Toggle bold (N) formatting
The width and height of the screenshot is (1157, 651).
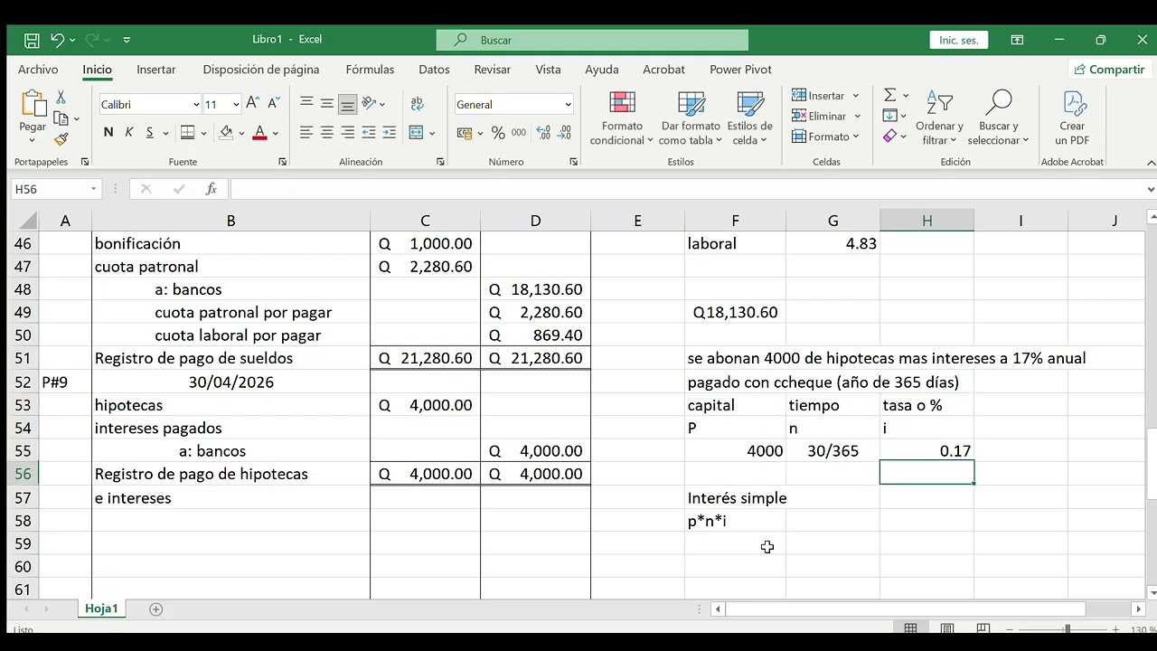tap(108, 133)
